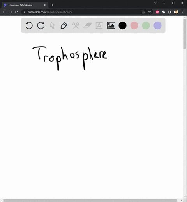Viewport: 187px width, 202px height.
Task: Open Chrome's three-dot menu
Action: [x=182, y=12]
